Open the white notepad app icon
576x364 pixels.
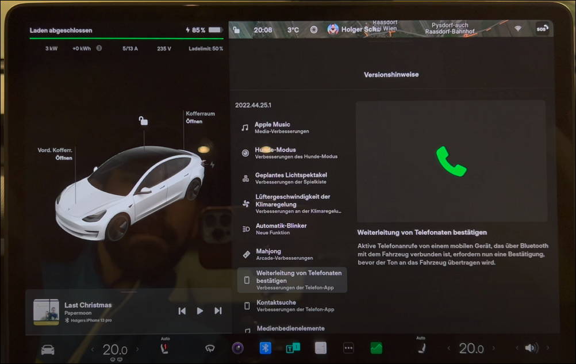click(321, 347)
